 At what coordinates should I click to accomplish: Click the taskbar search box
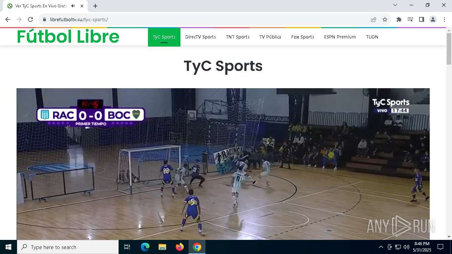68,247
